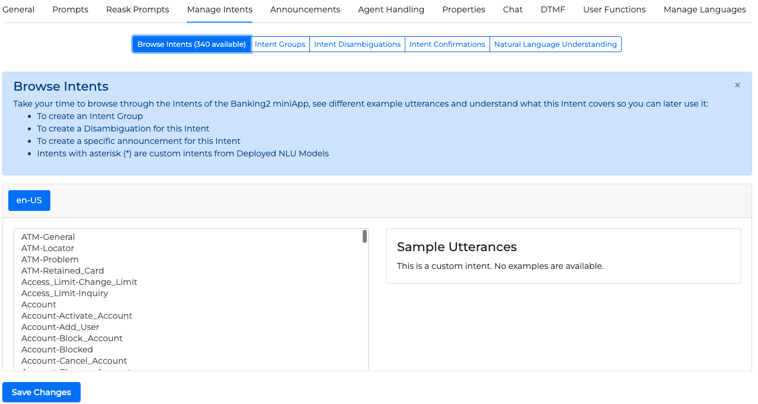Open the Manage Languages tab
This screenshot has width=758, height=404.
point(705,9)
